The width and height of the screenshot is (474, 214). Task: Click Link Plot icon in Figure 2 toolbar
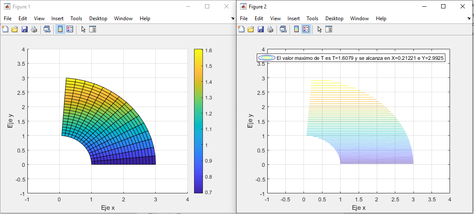click(283, 29)
